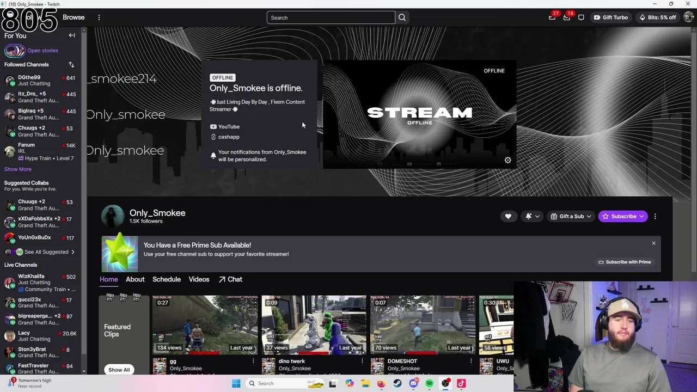Open notification bell settings dropdown
697x392 pixels.
[x=532, y=216]
